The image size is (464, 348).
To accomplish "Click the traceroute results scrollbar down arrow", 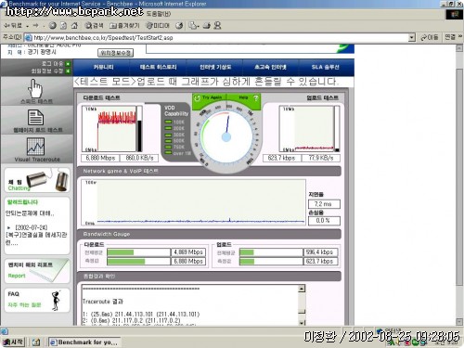I will coord(302,323).
